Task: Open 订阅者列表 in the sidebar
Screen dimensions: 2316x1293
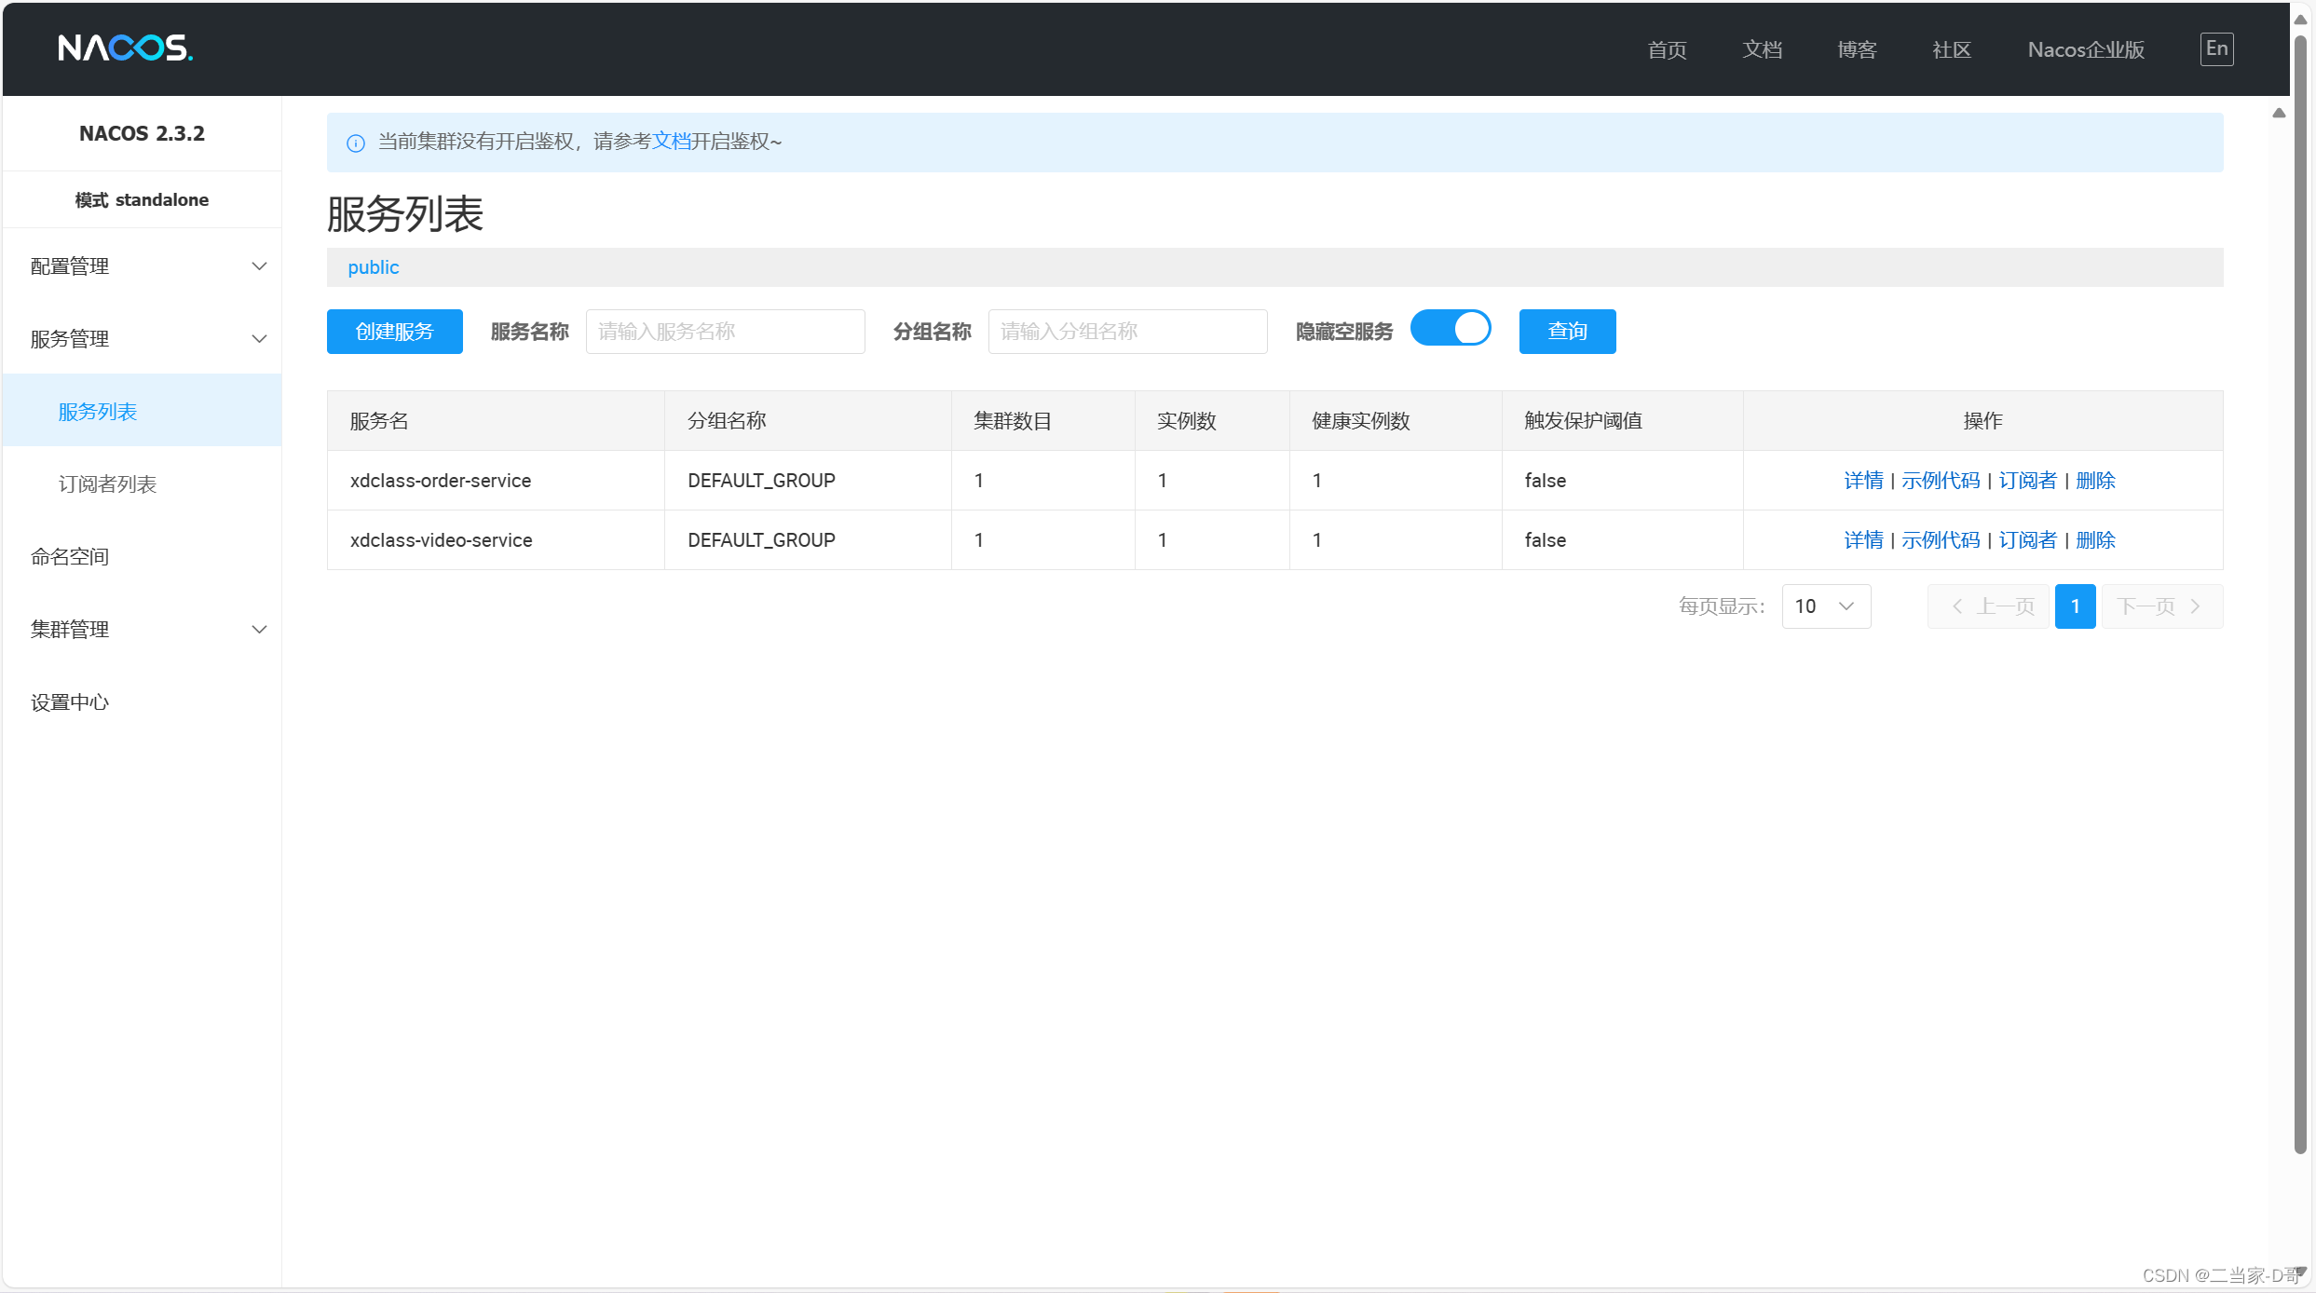Action: (x=107, y=484)
